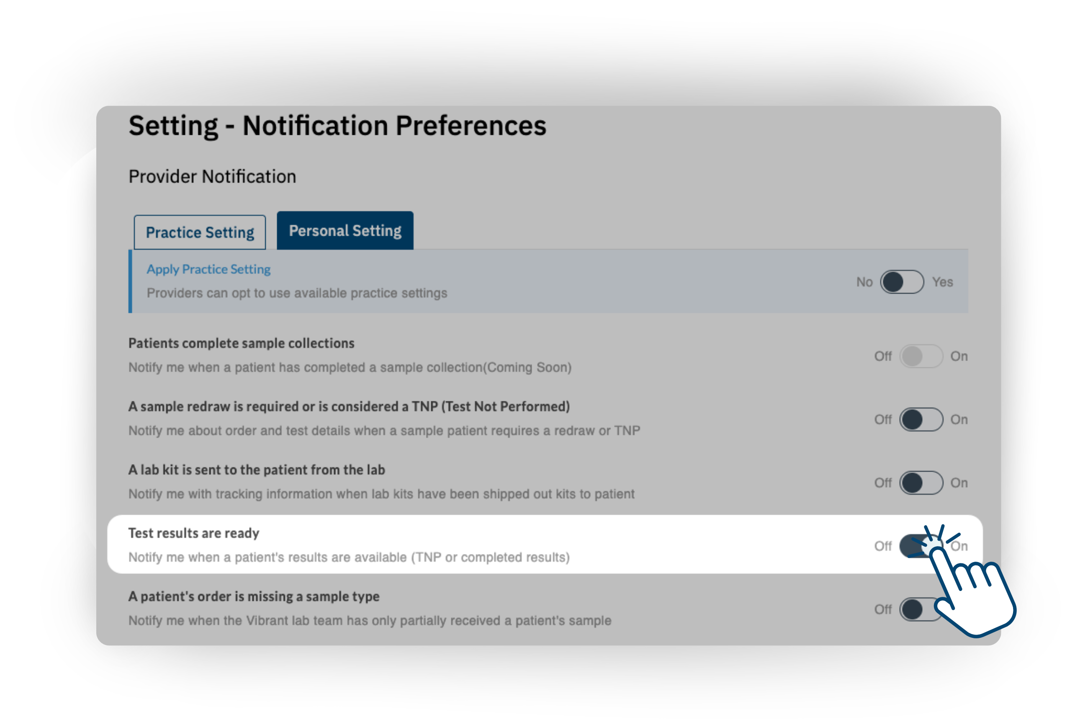Enable sample redraw or TNP notifications switch

click(921, 419)
